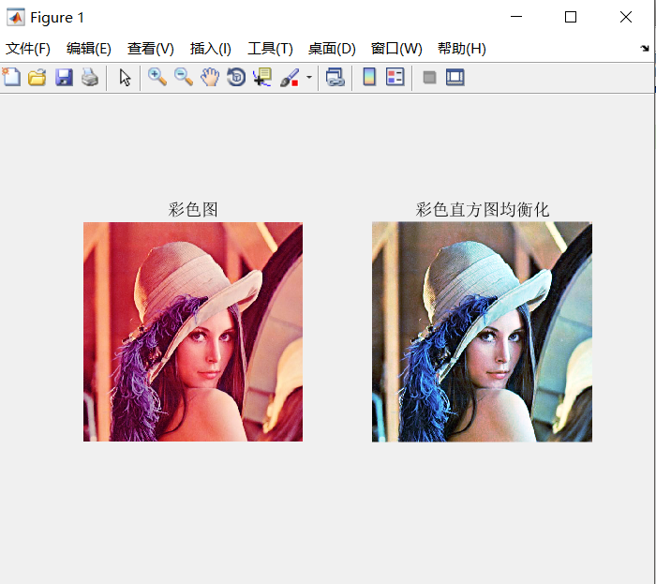Open the 编辑(E) menu

89,49
